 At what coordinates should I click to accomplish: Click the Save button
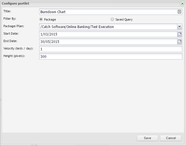pos(147,138)
